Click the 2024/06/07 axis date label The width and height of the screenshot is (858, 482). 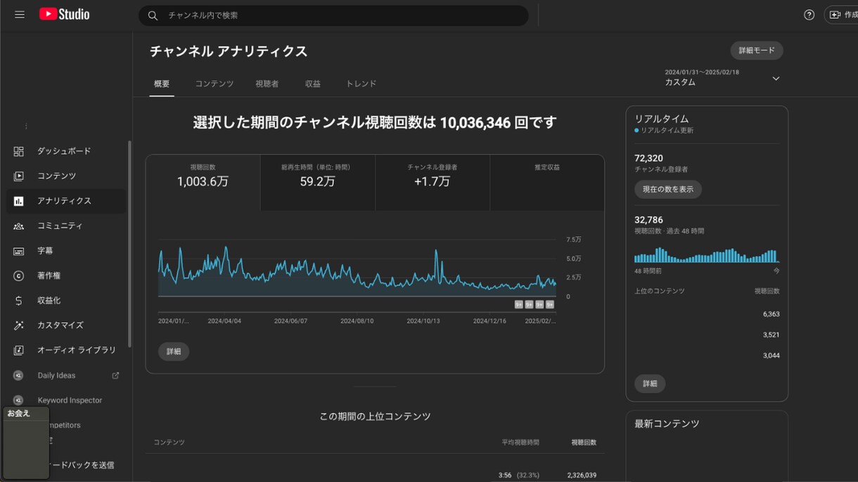290,320
